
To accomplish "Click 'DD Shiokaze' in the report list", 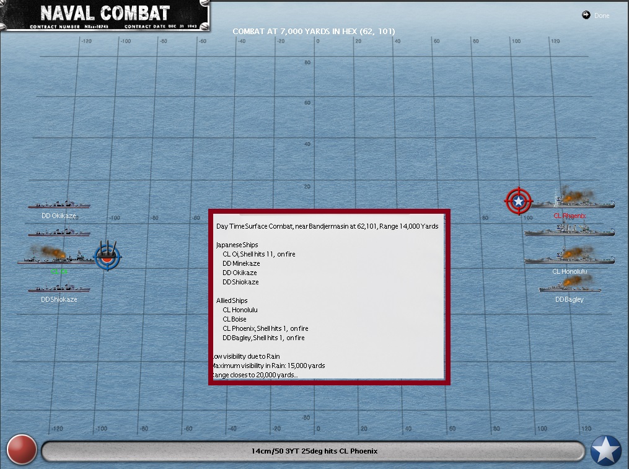I will (240, 282).
